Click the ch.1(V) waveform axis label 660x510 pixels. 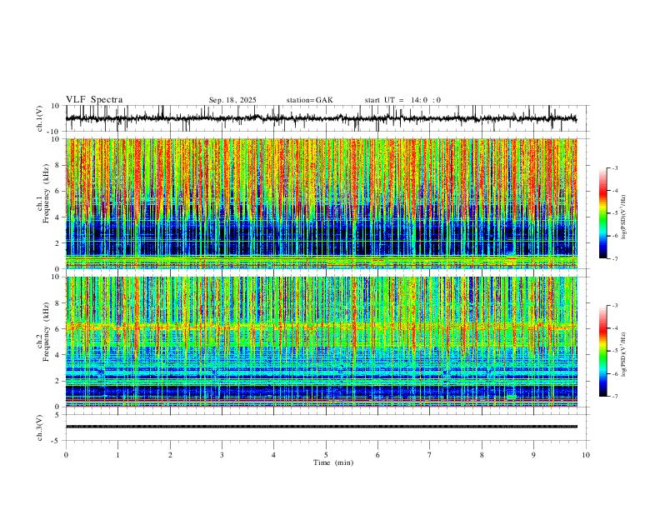tap(40, 118)
